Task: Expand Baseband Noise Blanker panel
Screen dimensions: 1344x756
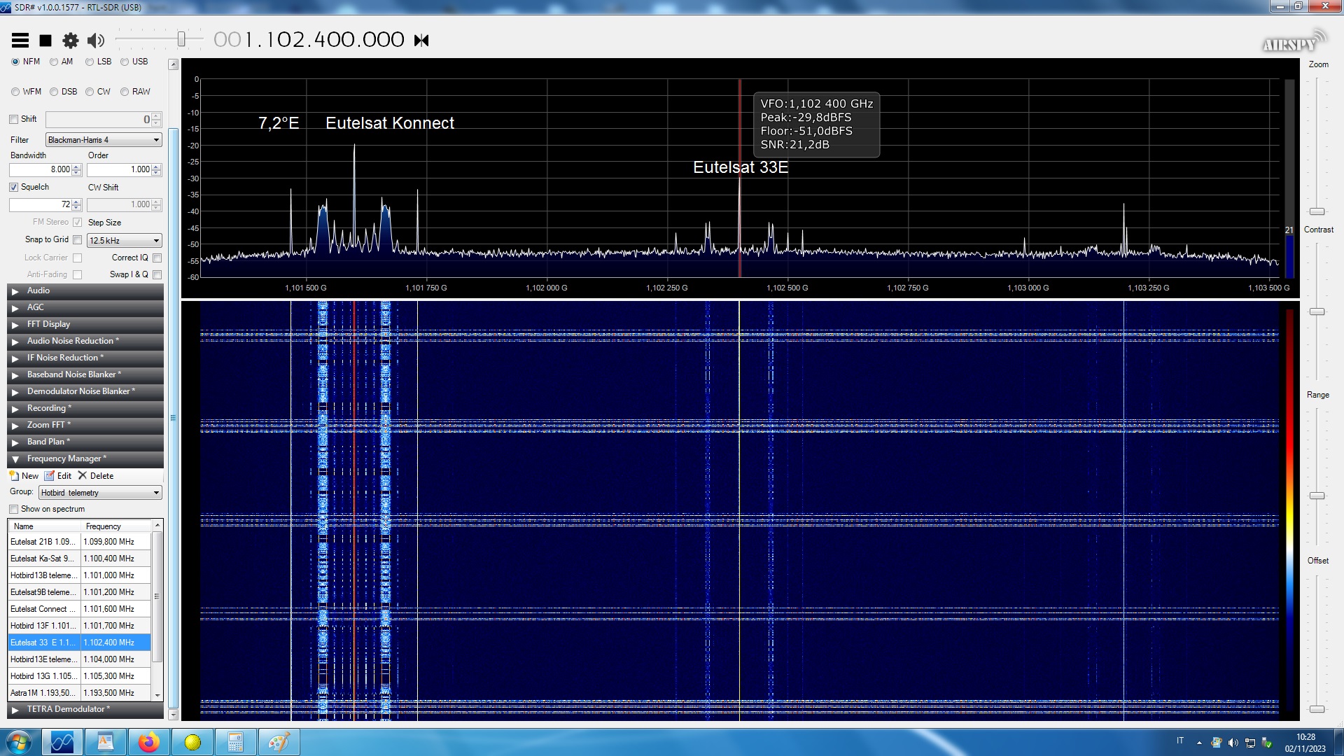Action: [85, 374]
